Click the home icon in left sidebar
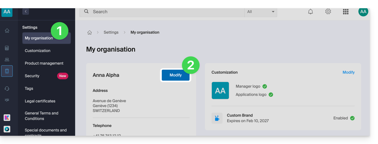 click(7, 31)
